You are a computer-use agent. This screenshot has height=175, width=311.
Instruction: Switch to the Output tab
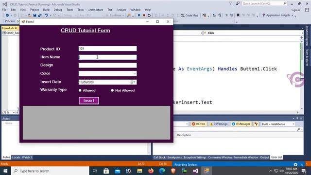(x=264, y=157)
